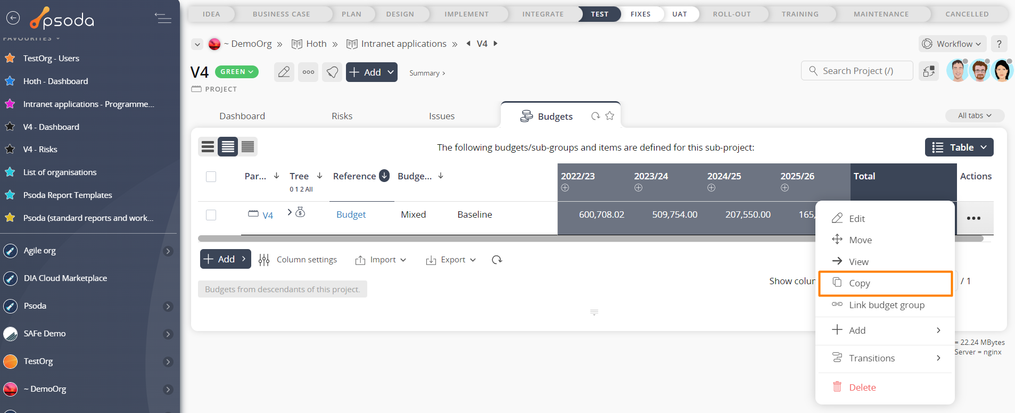This screenshot has height=413, width=1015.
Task: Expand the 2022/23 column via plus icon
Action: tap(565, 188)
